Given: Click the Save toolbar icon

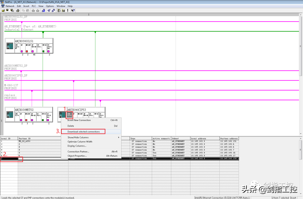Looking at the screenshot, I should (x=8, y=10).
